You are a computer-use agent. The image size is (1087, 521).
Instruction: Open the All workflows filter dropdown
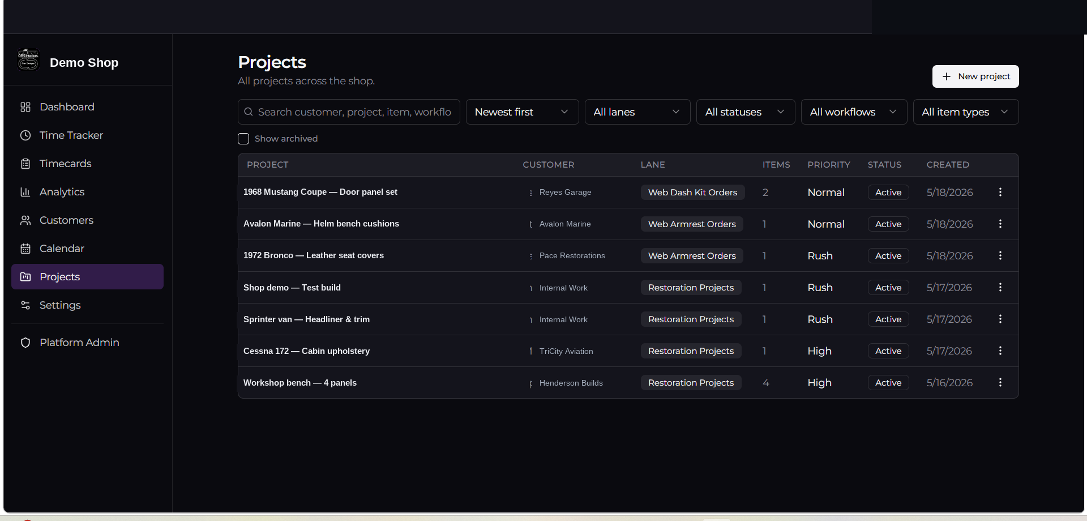tap(854, 112)
